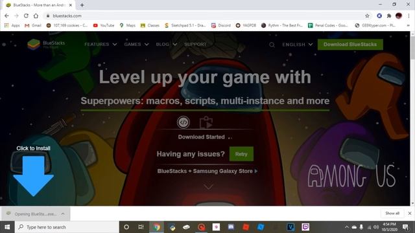Reload the bluestacks.com page

(x=26, y=16)
